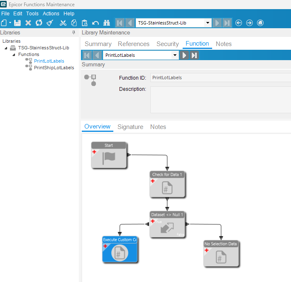
Task: Click the binoculars Search icon
Action: click(x=107, y=23)
